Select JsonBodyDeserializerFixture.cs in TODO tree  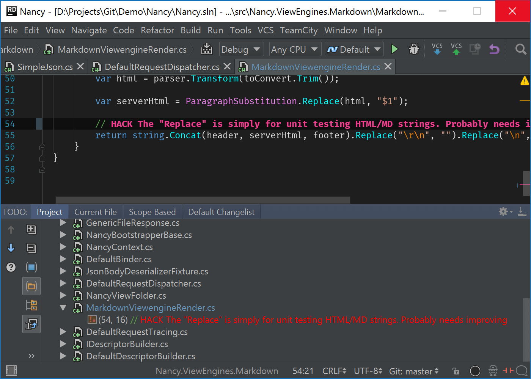point(147,271)
